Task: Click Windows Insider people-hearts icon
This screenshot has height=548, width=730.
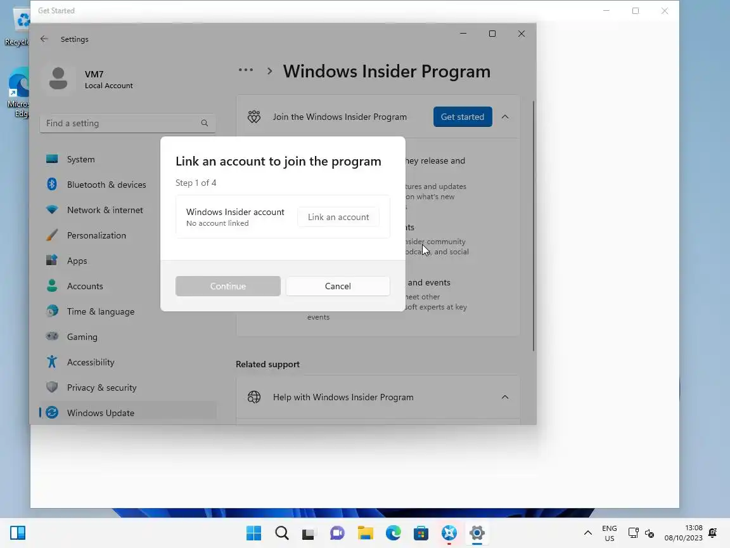Action: coord(253,117)
